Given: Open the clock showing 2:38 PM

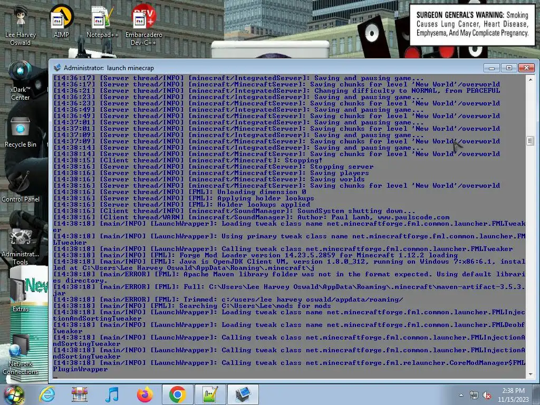Looking at the screenshot, I should [x=513, y=395].
